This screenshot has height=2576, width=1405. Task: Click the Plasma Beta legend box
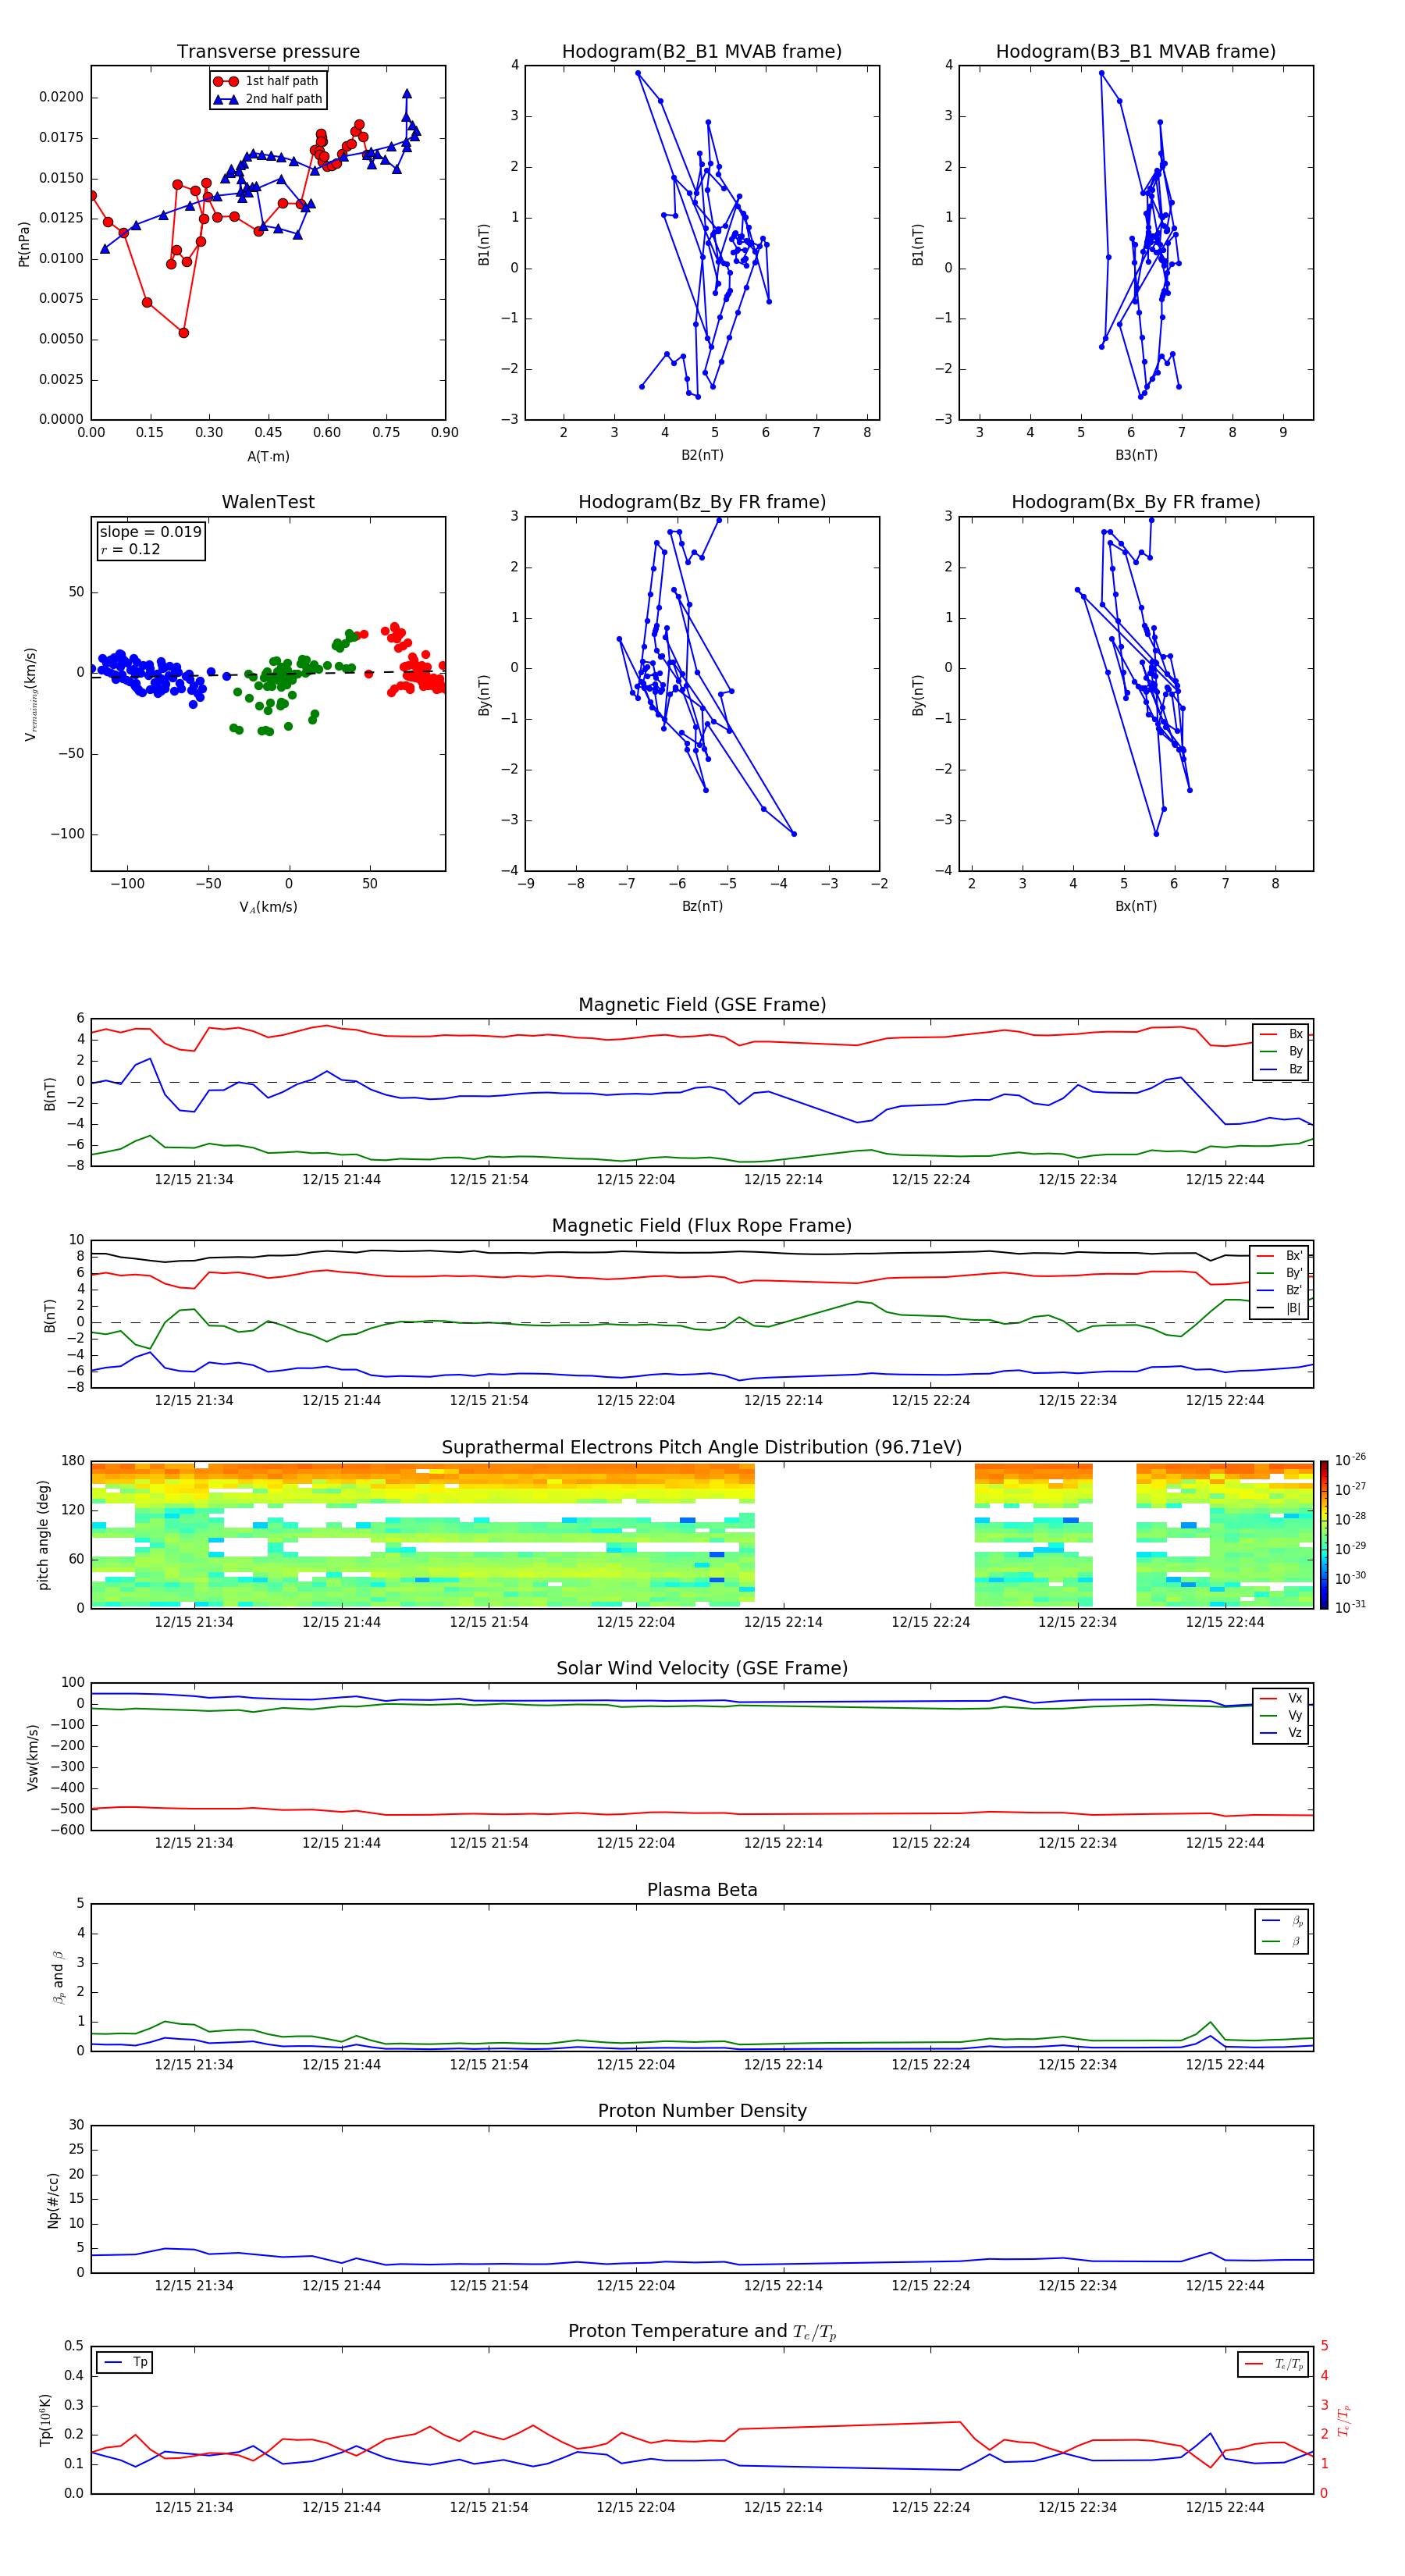coord(1282,1932)
